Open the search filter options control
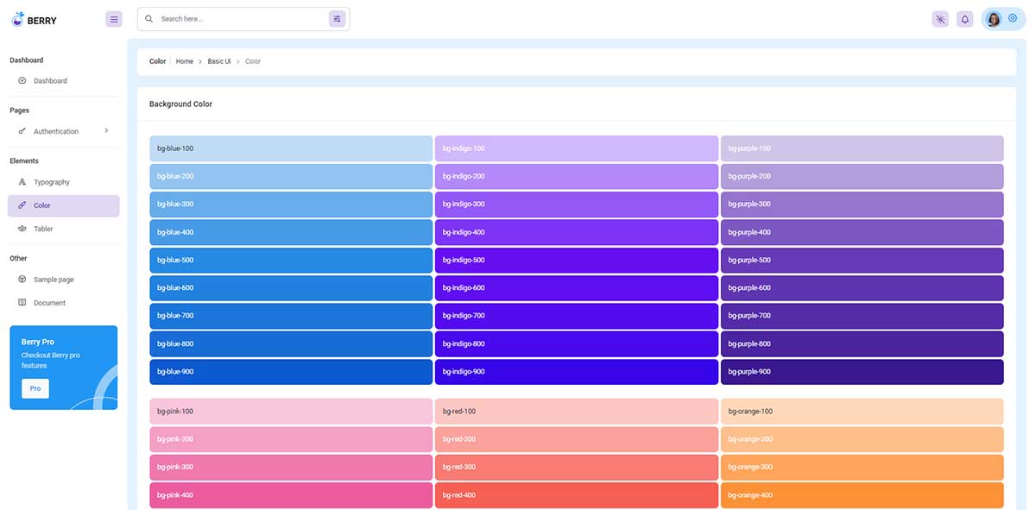 pyautogui.click(x=337, y=17)
